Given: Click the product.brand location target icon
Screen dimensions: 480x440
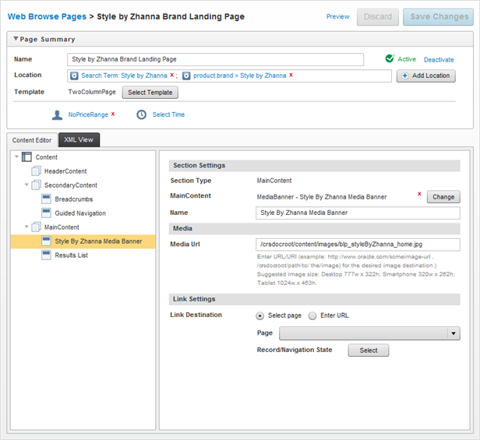Looking at the screenshot, I should click(x=186, y=76).
